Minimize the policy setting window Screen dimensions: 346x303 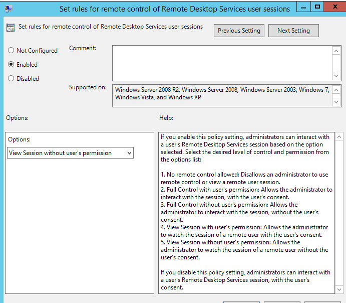[x=303, y=7]
